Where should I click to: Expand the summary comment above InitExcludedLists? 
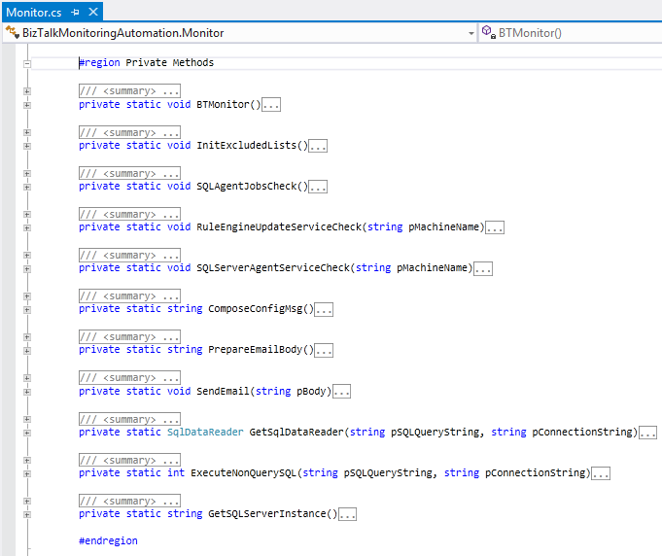(27, 132)
